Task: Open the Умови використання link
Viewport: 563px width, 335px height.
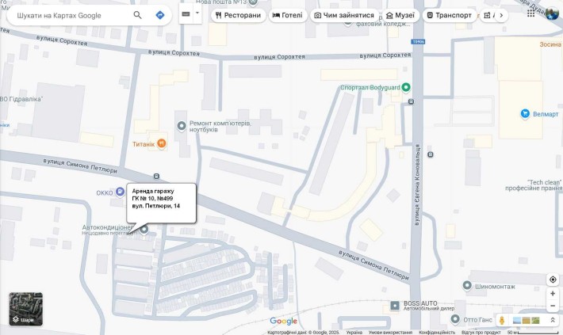Action: [390, 333]
